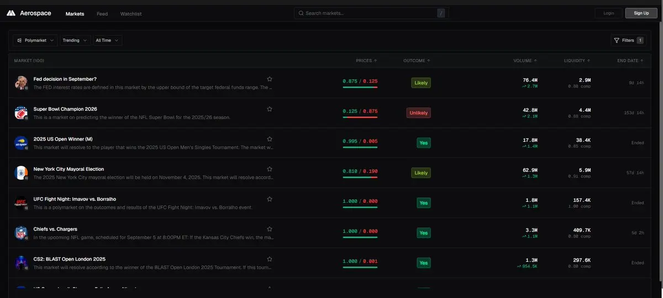The width and height of the screenshot is (663, 298).
Task: Switch to the Feed tab
Action: click(102, 14)
